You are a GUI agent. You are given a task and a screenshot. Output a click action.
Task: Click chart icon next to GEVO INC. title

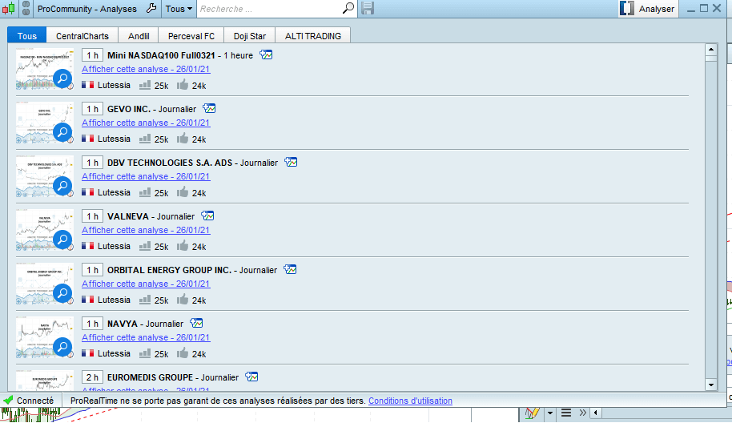[x=209, y=108]
